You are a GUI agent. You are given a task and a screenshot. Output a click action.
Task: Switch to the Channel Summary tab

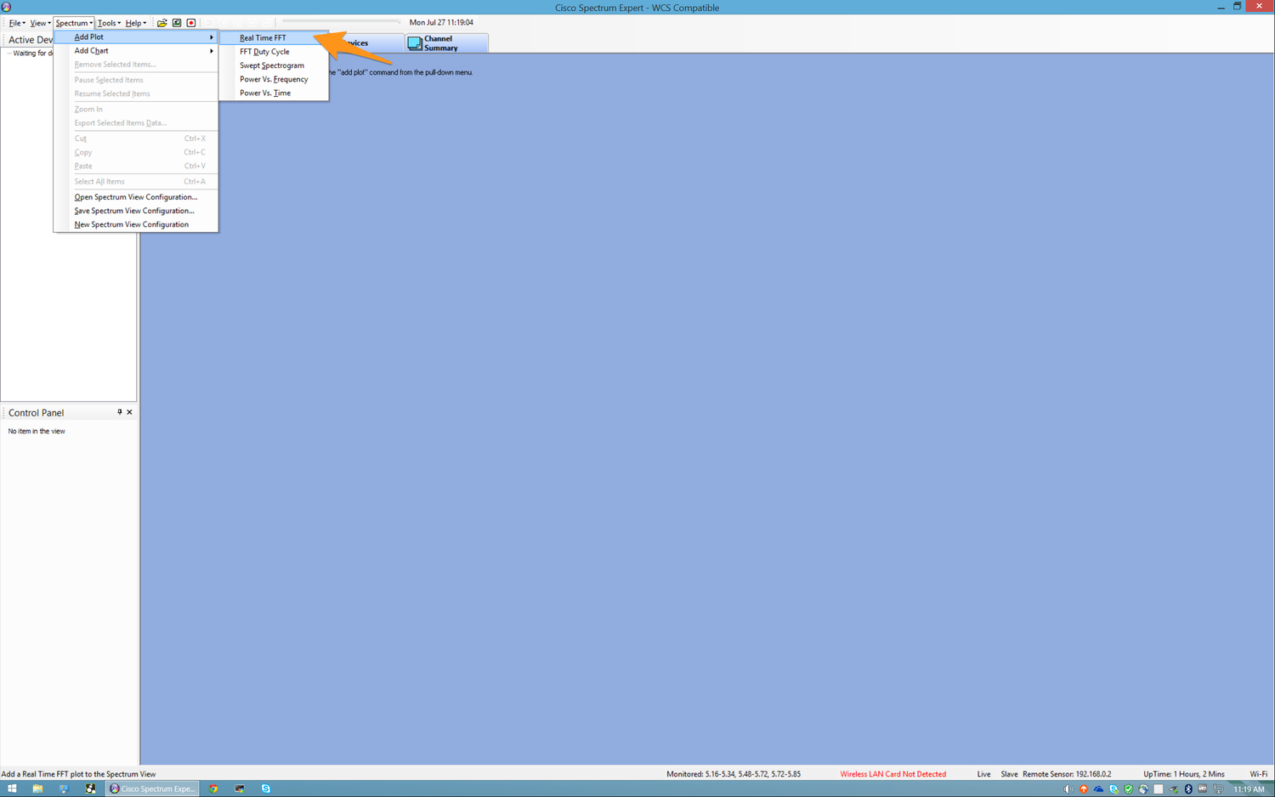[447, 43]
